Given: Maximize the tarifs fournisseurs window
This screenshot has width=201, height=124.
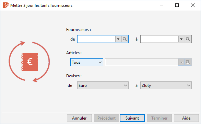Looking at the screenshot, I should (177, 5).
